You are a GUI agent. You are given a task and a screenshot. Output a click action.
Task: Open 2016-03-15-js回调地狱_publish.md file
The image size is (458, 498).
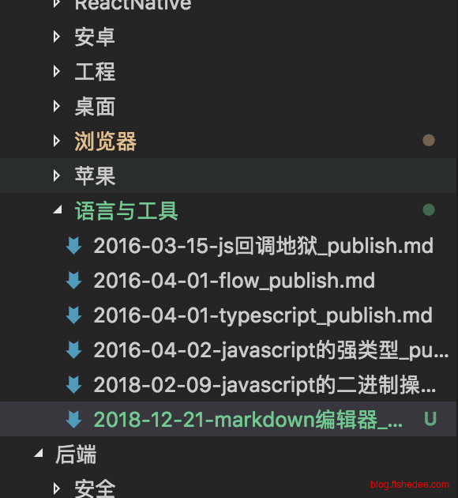tap(264, 246)
